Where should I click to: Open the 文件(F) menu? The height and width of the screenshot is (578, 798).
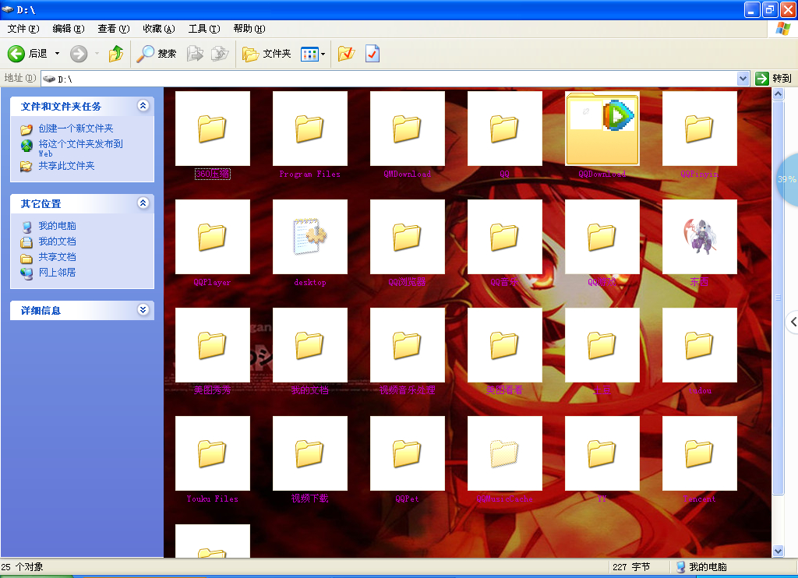tap(23, 29)
